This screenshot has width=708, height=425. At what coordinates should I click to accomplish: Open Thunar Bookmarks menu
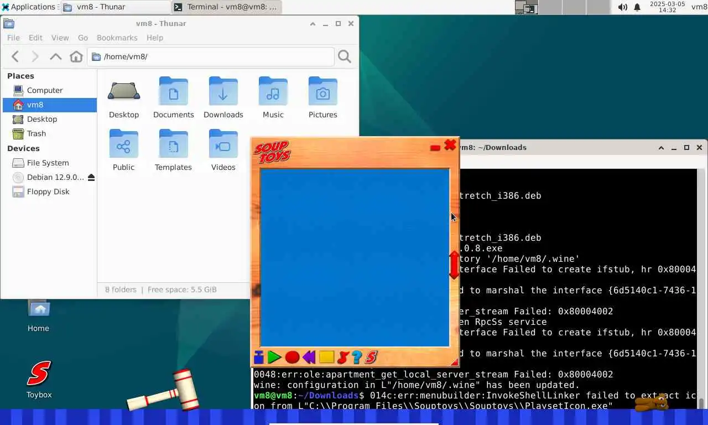click(x=117, y=38)
